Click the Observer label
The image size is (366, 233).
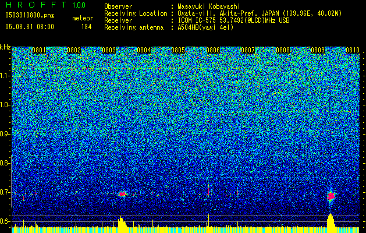(x=118, y=6)
